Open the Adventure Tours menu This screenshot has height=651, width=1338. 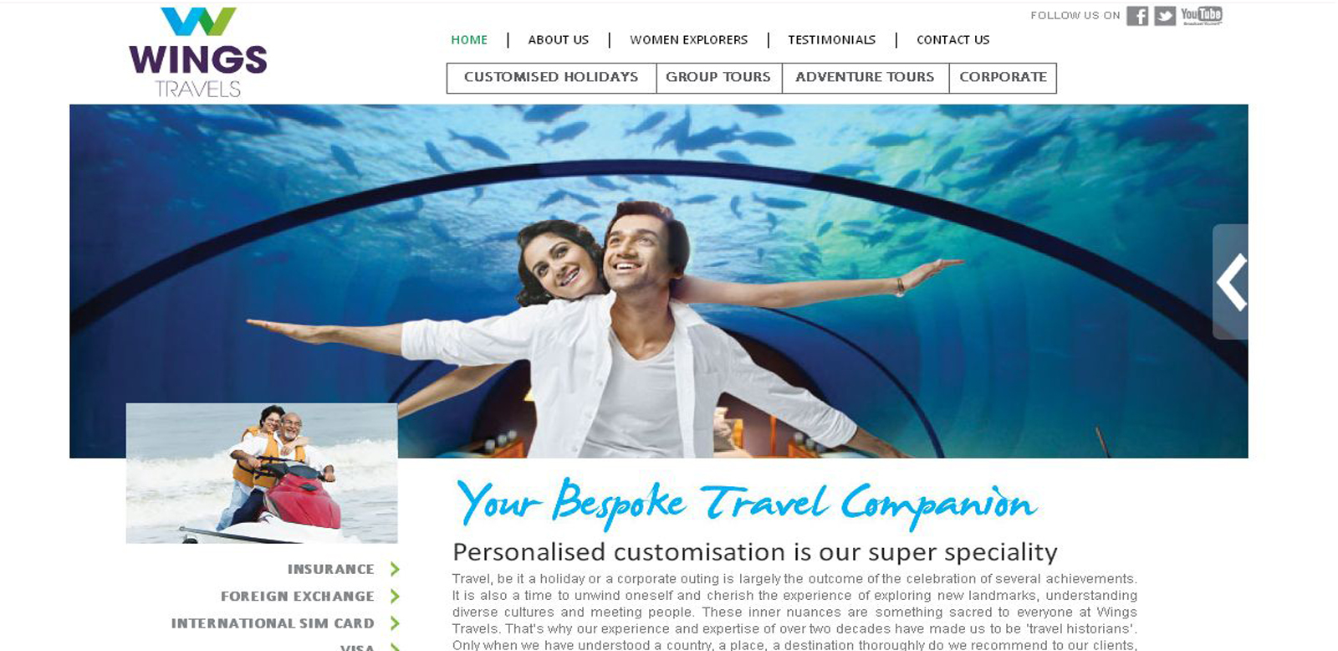865,78
